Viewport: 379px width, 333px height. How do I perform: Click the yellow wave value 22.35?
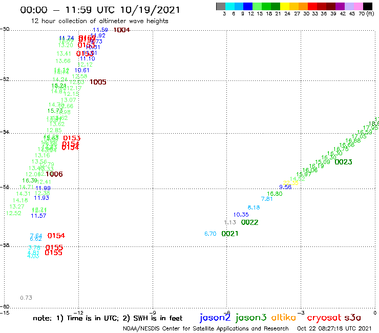point(290,183)
